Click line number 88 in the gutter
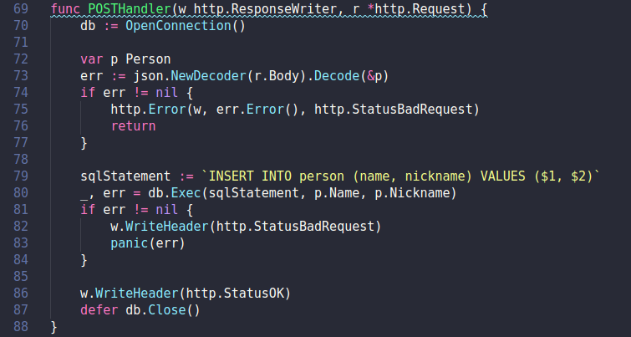The width and height of the screenshot is (631, 337). pyautogui.click(x=22, y=327)
